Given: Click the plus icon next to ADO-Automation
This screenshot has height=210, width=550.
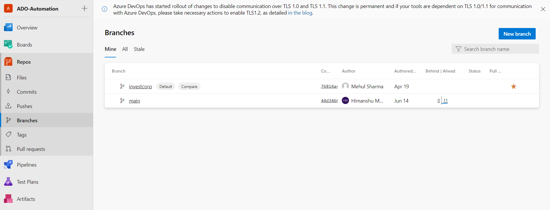Looking at the screenshot, I should coord(84,8).
